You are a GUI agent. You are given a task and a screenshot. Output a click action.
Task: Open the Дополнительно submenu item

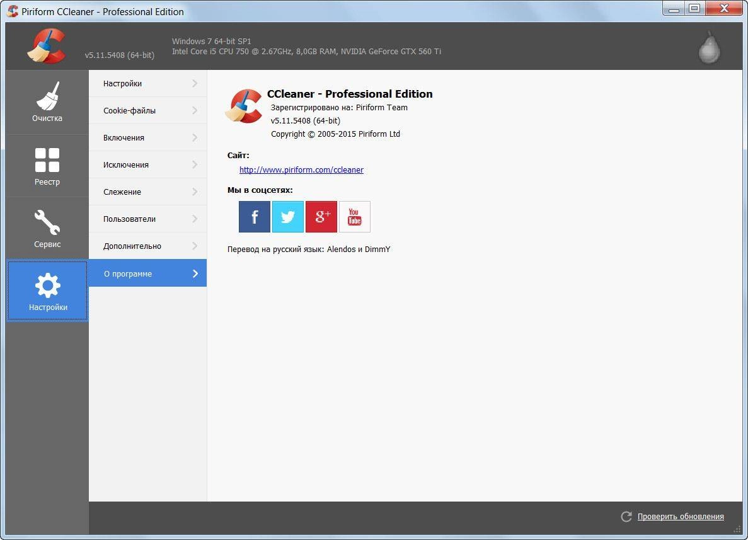(x=148, y=246)
